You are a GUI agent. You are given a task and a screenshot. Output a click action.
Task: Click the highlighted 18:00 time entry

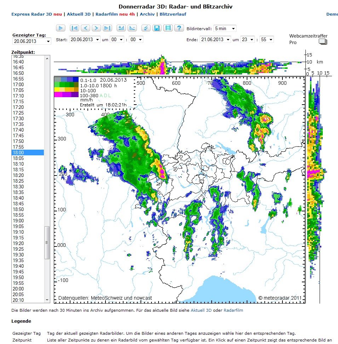pyautogui.click(x=28, y=153)
